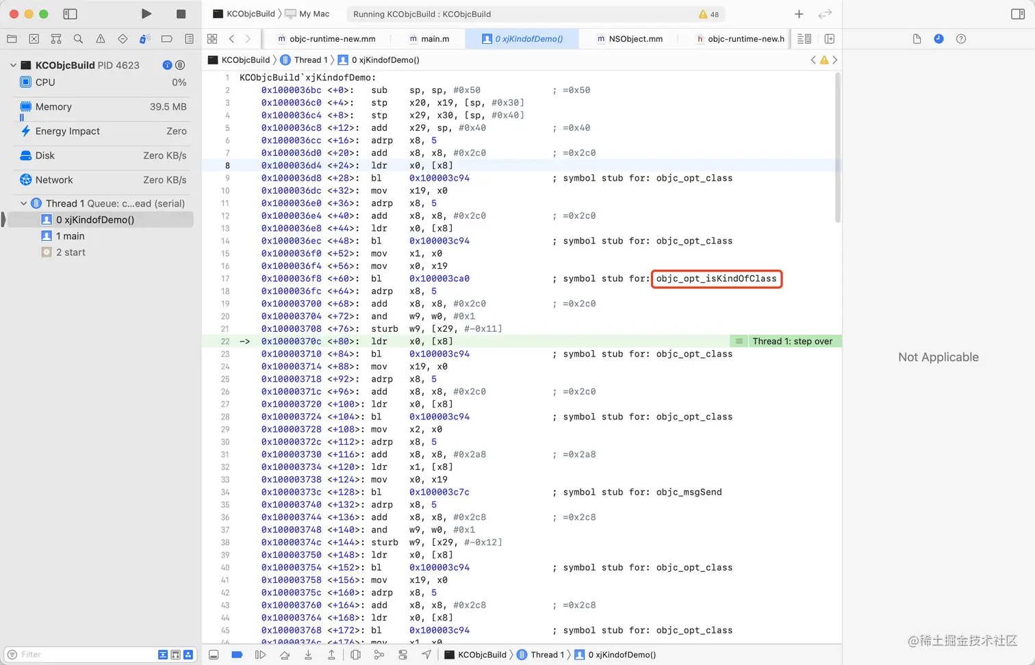
Task: Toggle the last blue filter button beside Filter
Action: point(188,655)
